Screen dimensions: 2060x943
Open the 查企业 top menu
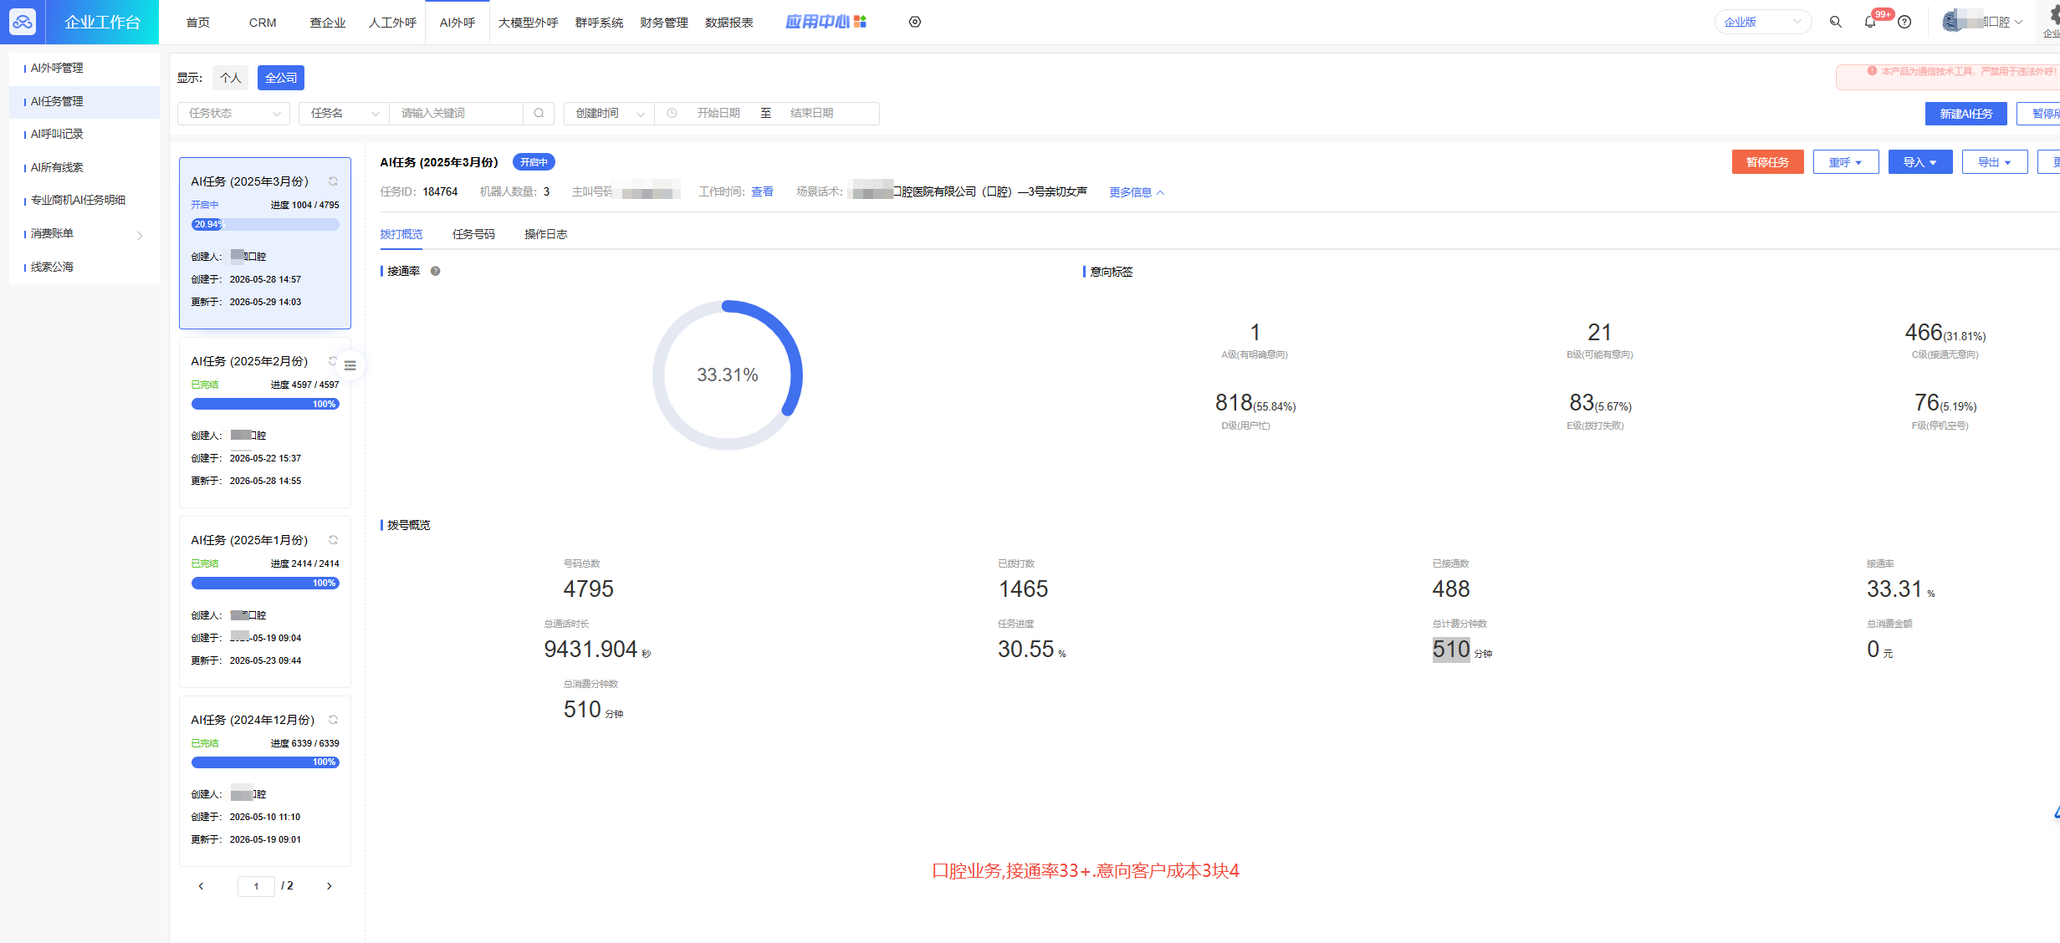327,23
